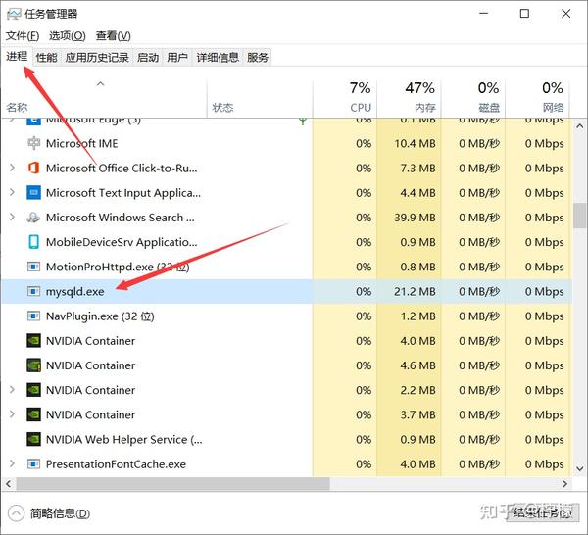Click the MobileDeviceSrv Application icon
Image resolution: width=588 pixels, height=535 pixels.
click(x=33, y=242)
